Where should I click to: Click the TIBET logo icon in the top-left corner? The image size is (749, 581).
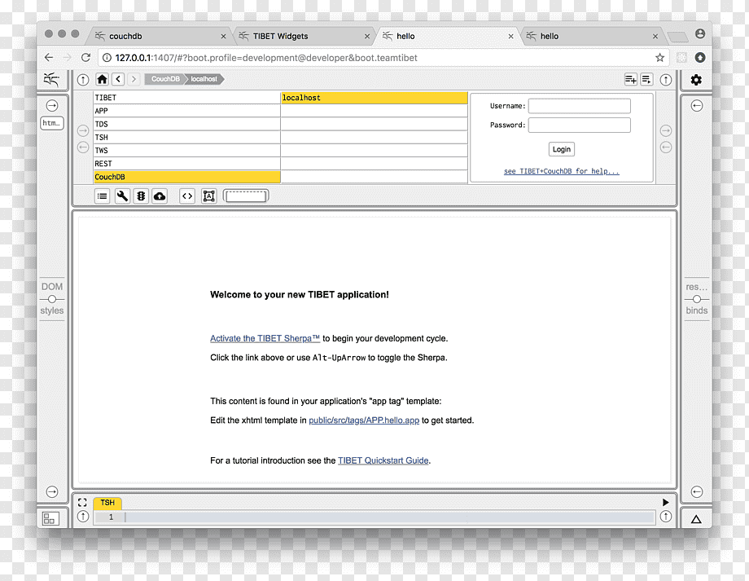(51, 79)
